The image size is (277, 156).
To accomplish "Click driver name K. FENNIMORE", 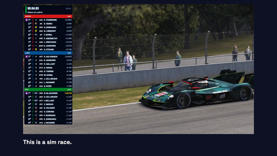I will tap(50, 20).
